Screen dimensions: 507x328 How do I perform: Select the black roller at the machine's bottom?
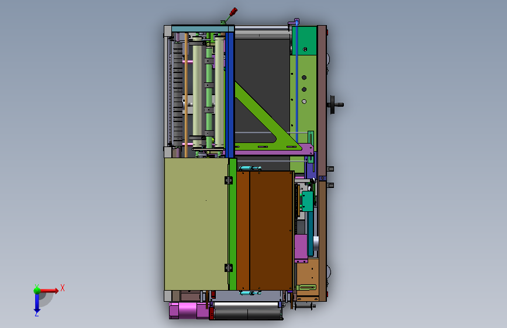pos(247,314)
